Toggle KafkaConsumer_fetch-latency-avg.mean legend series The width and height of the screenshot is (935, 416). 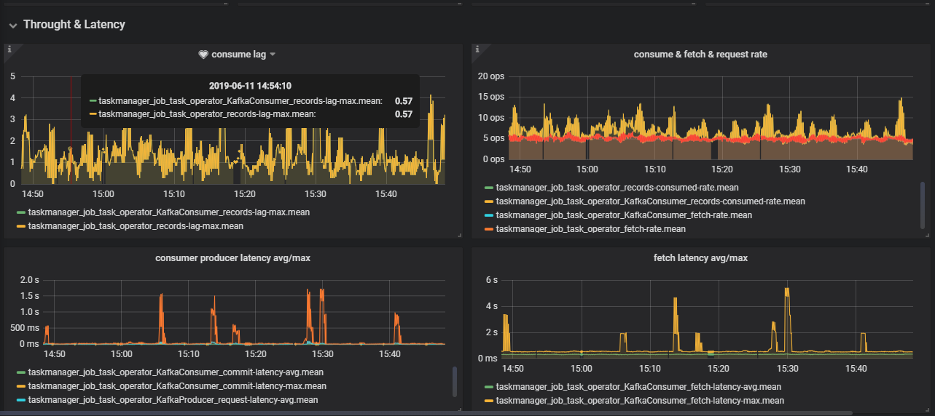coord(638,387)
